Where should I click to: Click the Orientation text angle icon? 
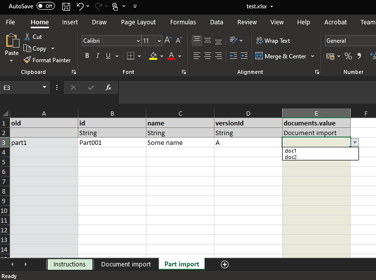pyautogui.click(x=233, y=40)
